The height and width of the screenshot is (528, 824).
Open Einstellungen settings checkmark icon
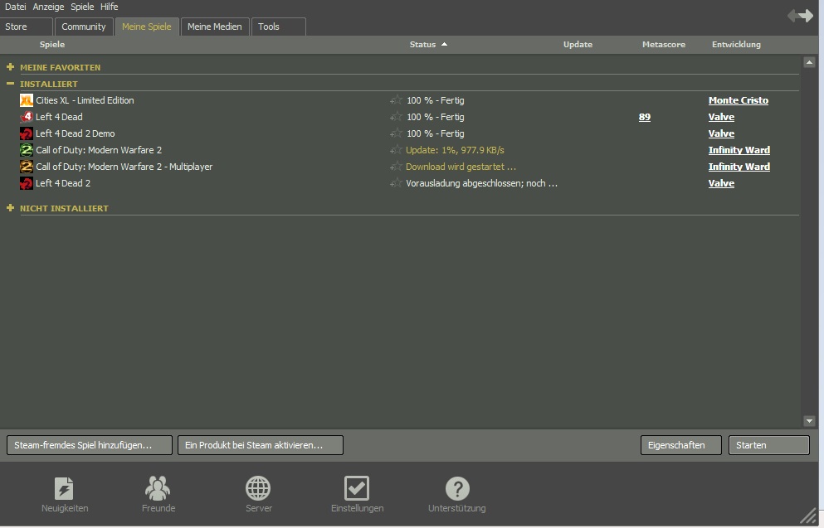[357, 488]
